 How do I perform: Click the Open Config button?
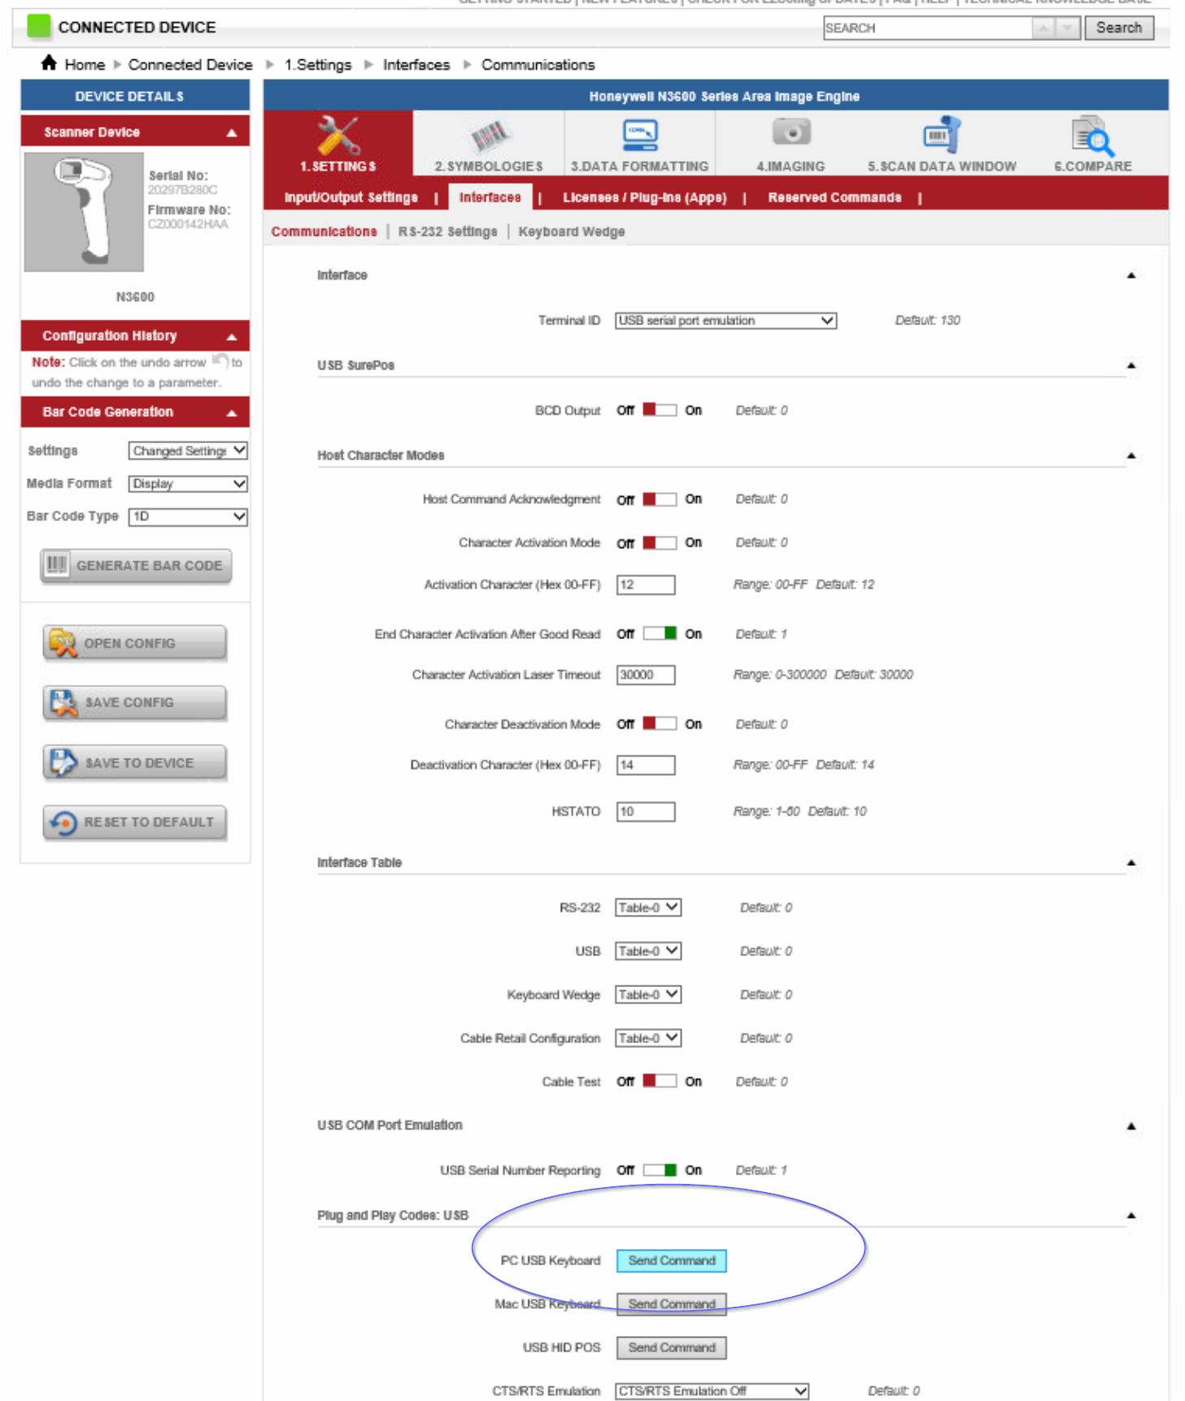(x=134, y=642)
